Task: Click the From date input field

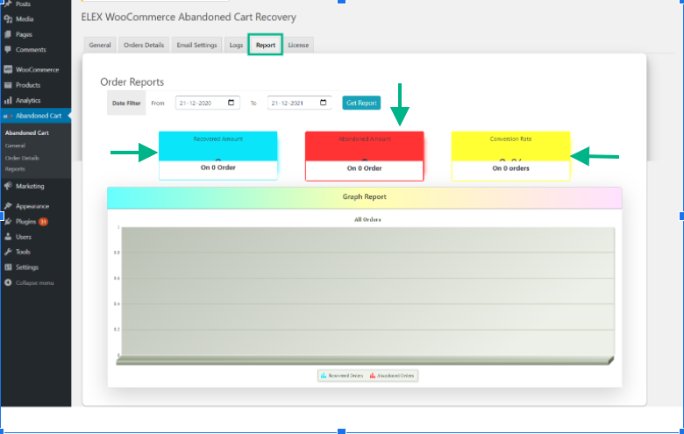Action: pyautogui.click(x=208, y=103)
